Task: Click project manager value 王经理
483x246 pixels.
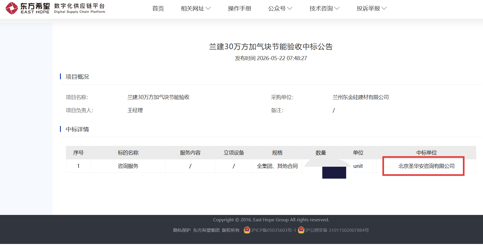Action: pos(135,110)
